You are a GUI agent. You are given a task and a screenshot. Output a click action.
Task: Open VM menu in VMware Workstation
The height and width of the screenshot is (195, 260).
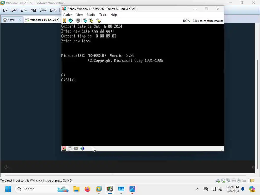coord(34,10)
